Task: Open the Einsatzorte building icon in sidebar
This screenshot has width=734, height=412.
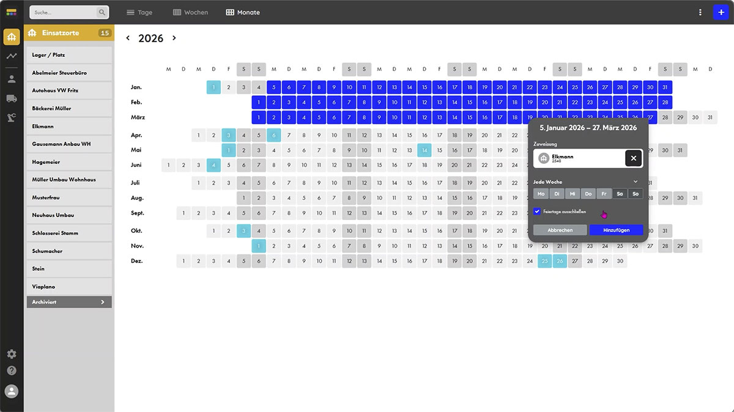Action: (12, 37)
